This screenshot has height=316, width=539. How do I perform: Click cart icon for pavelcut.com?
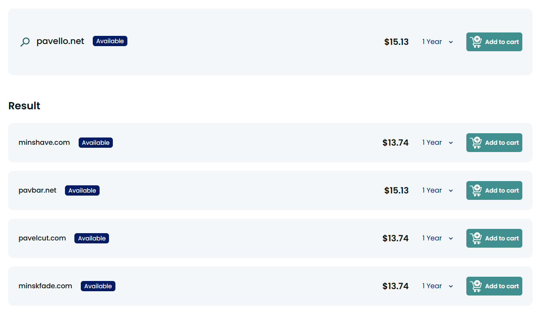(x=476, y=238)
